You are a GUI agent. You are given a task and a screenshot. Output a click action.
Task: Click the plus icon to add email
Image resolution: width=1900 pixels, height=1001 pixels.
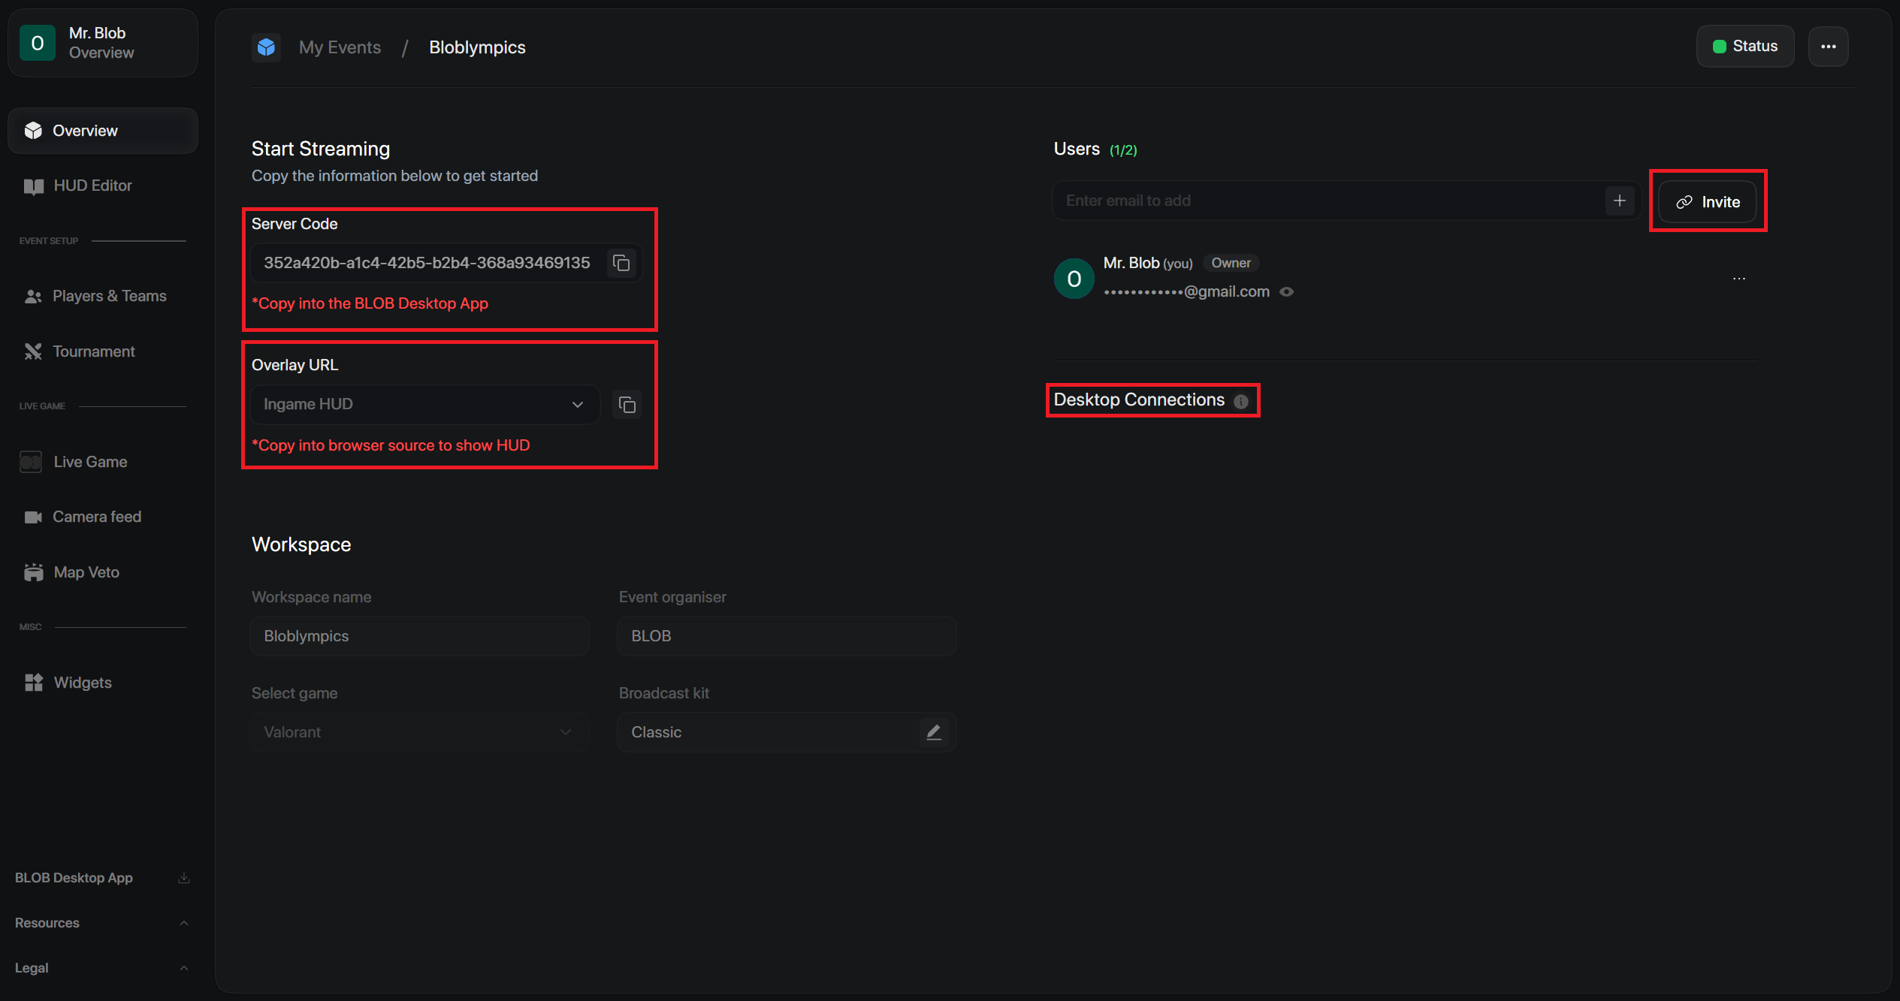pos(1619,201)
